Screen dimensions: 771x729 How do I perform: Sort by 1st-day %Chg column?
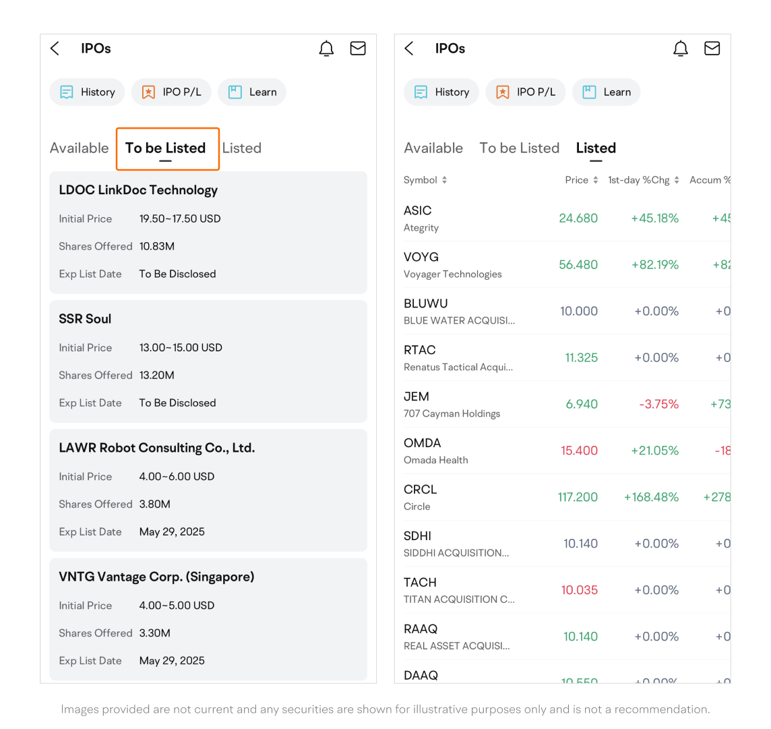[644, 180]
